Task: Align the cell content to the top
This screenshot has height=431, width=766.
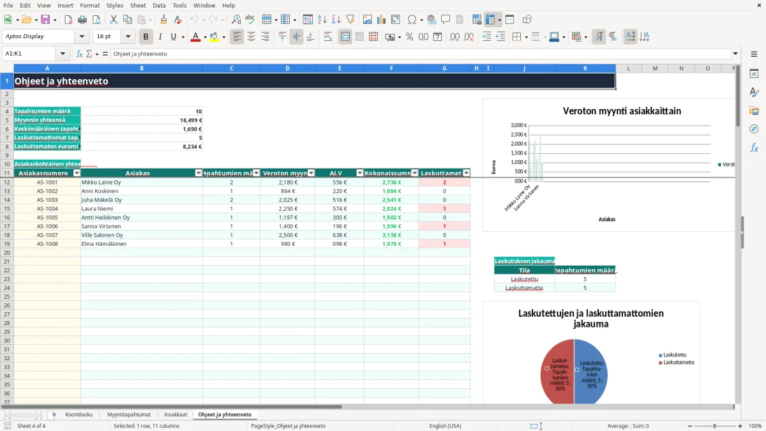Action: (x=282, y=37)
